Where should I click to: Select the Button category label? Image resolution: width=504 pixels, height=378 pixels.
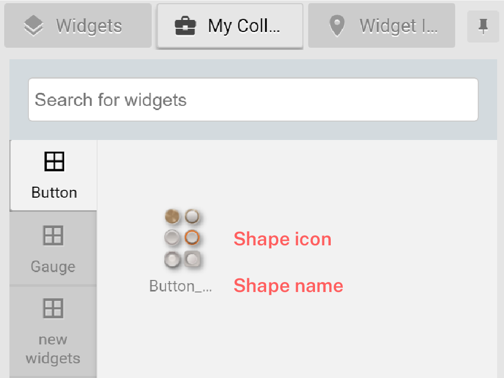pyautogui.click(x=54, y=192)
